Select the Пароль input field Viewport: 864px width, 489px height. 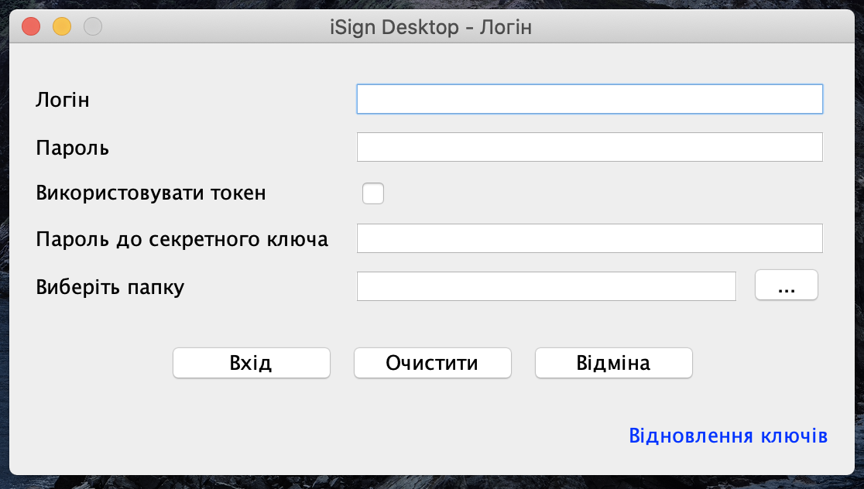pyautogui.click(x=588, y=146)
